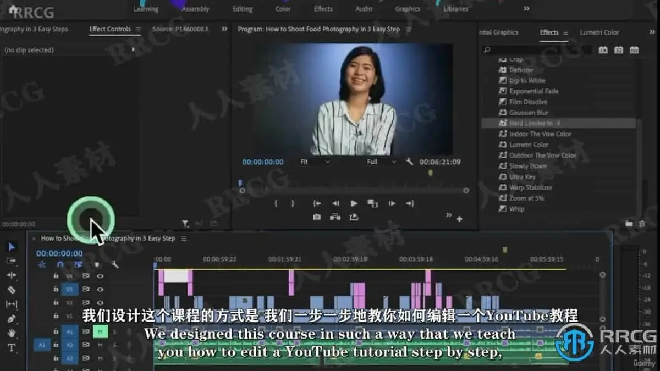The height and width of the screenshot is (371, 660).
Task: Open timeline display settings wrench
Action: click(115, 264)
